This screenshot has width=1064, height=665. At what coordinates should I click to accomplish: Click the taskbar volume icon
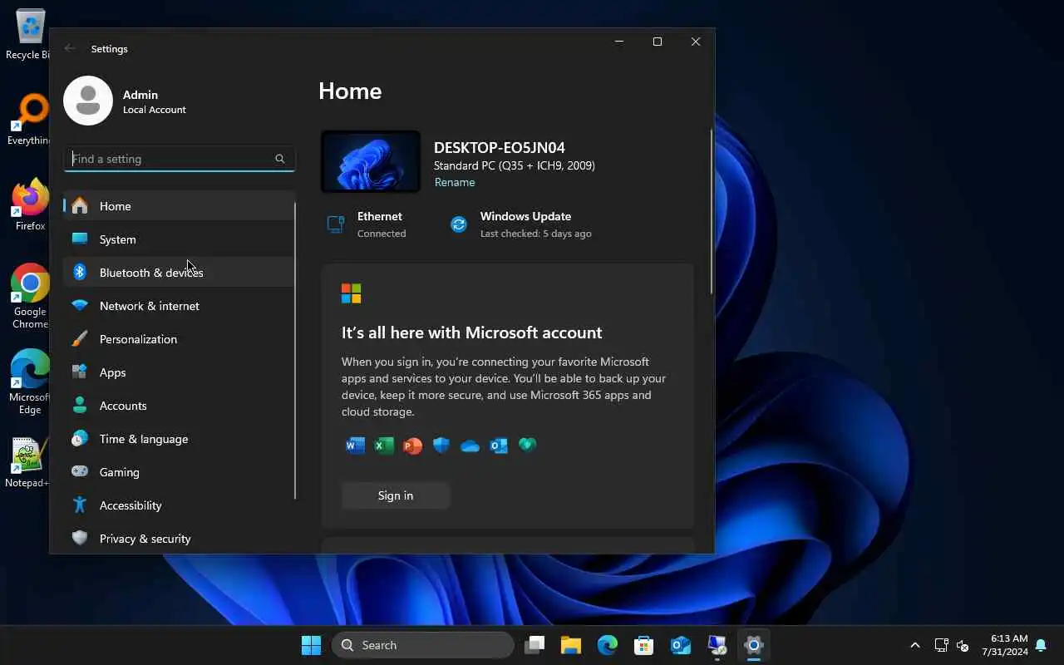coord(963,645)
